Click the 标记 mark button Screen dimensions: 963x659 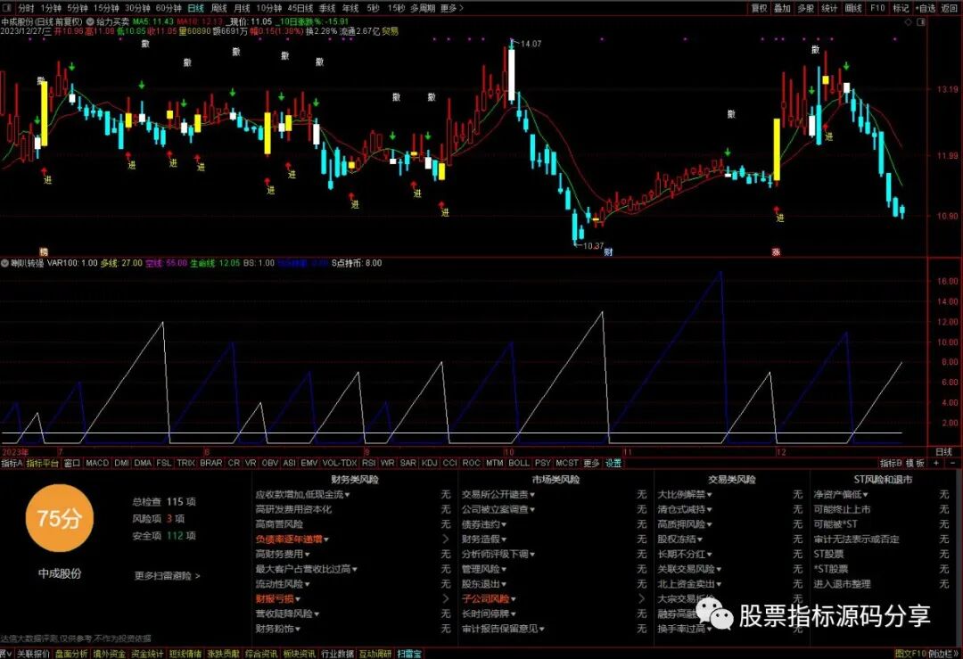point(901,8)
